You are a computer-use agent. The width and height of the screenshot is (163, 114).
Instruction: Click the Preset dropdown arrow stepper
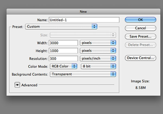pos(95,27)
